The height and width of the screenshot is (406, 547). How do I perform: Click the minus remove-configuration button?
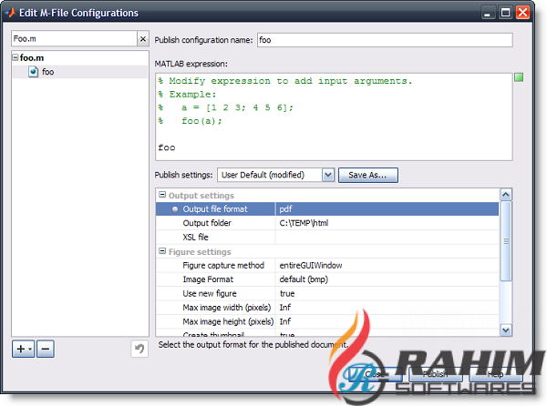click(x=46, y=349)
